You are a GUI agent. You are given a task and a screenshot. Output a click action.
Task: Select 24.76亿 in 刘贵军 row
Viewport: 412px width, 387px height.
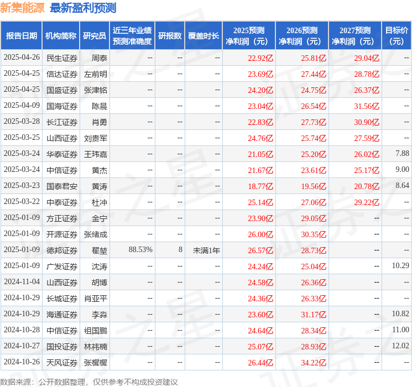(260, 138)
